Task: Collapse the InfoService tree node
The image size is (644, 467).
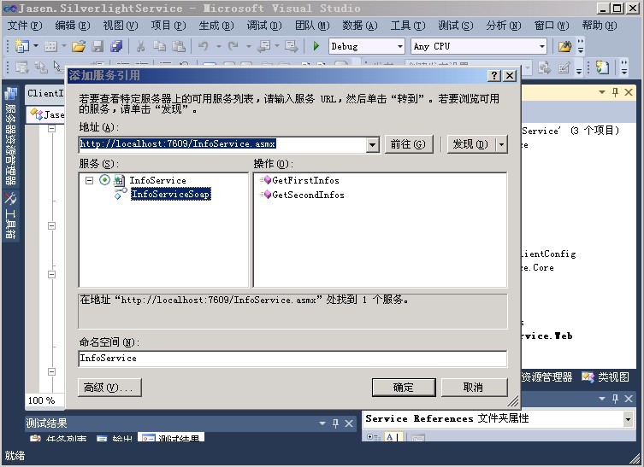Action: tap(89, 180)
